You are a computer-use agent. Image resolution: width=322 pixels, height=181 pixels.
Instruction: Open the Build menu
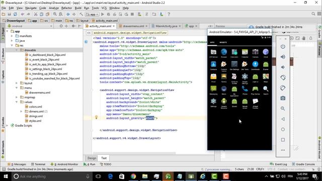78,8
